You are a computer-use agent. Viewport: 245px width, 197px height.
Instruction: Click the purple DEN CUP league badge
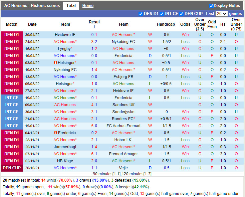click(12, 168)
